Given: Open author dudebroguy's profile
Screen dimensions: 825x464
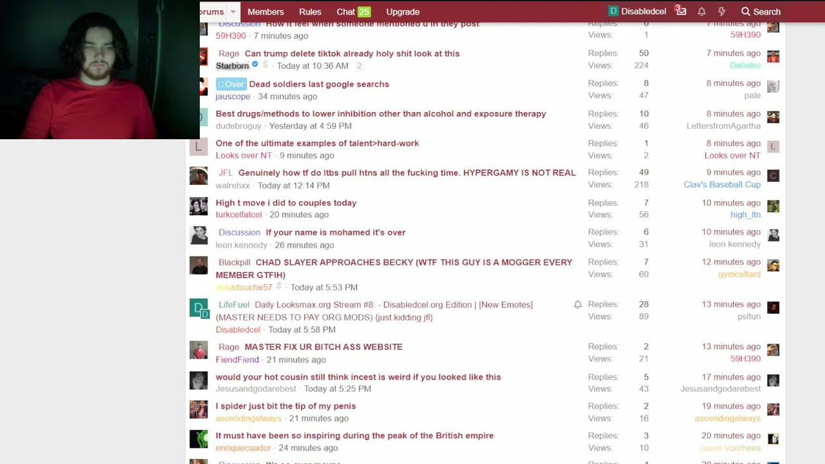Looking at the screenshot, I should [238, 126].
